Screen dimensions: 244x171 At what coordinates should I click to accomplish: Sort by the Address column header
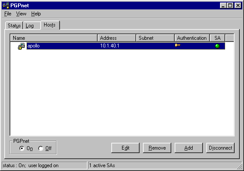coord(117,38)
